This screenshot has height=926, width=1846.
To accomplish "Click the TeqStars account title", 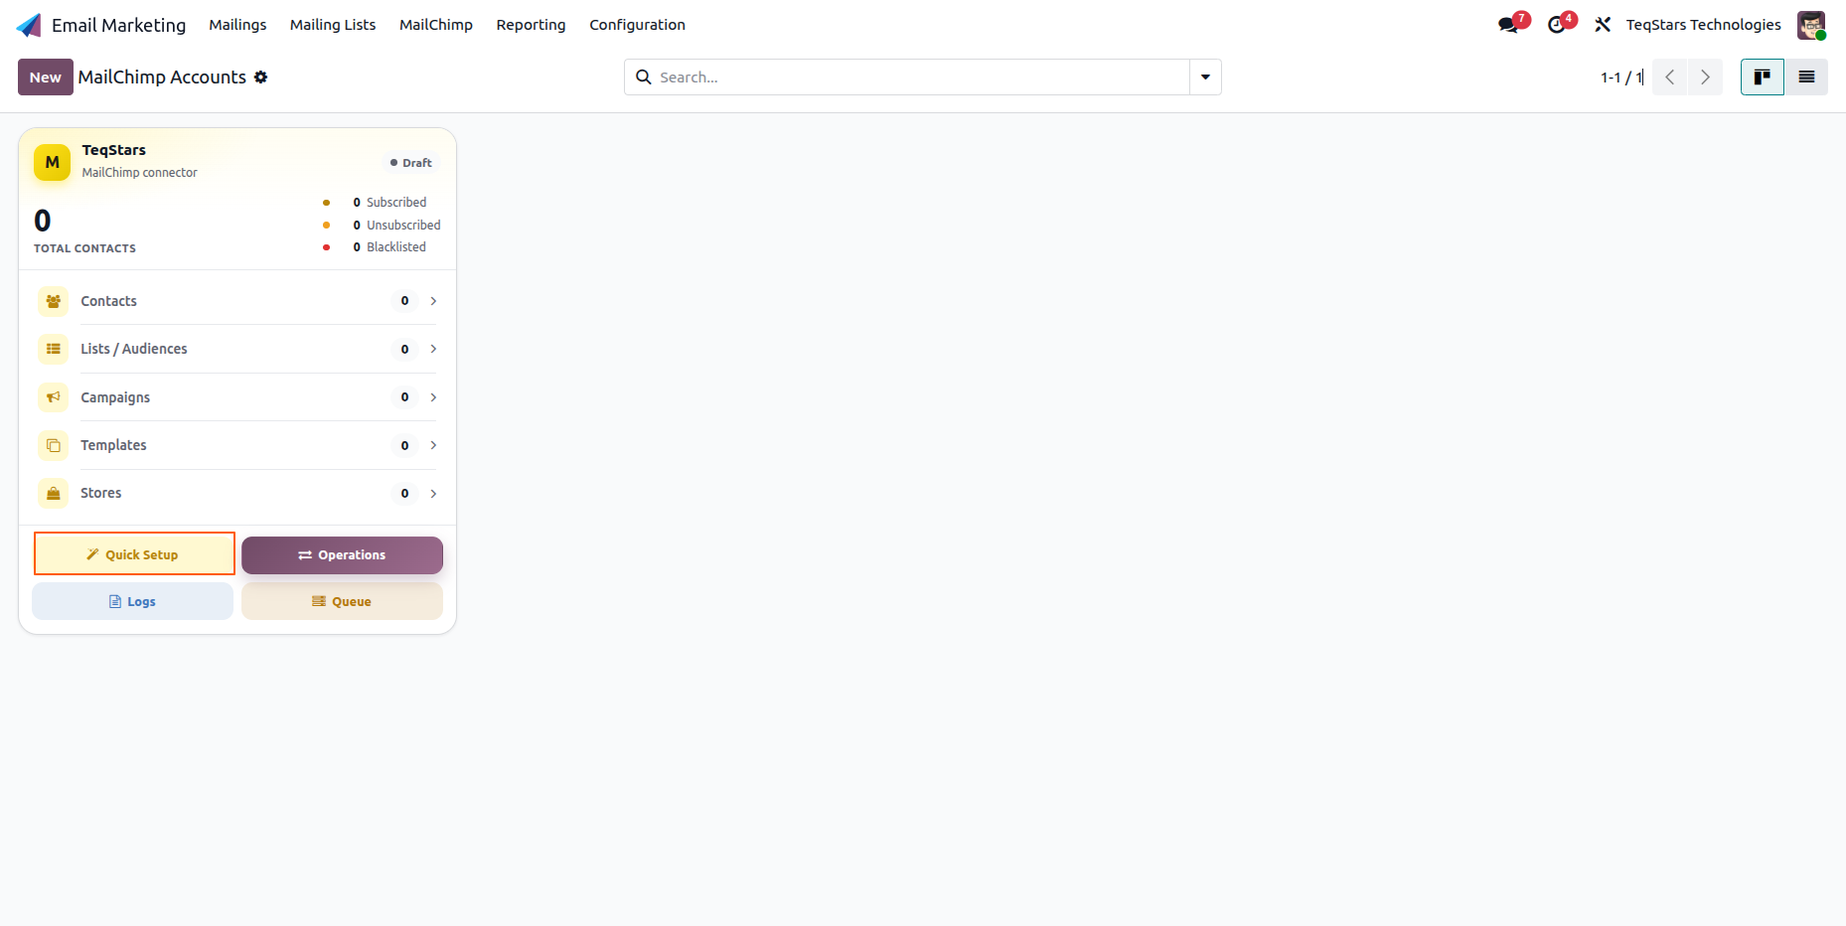I will point(113,150).
